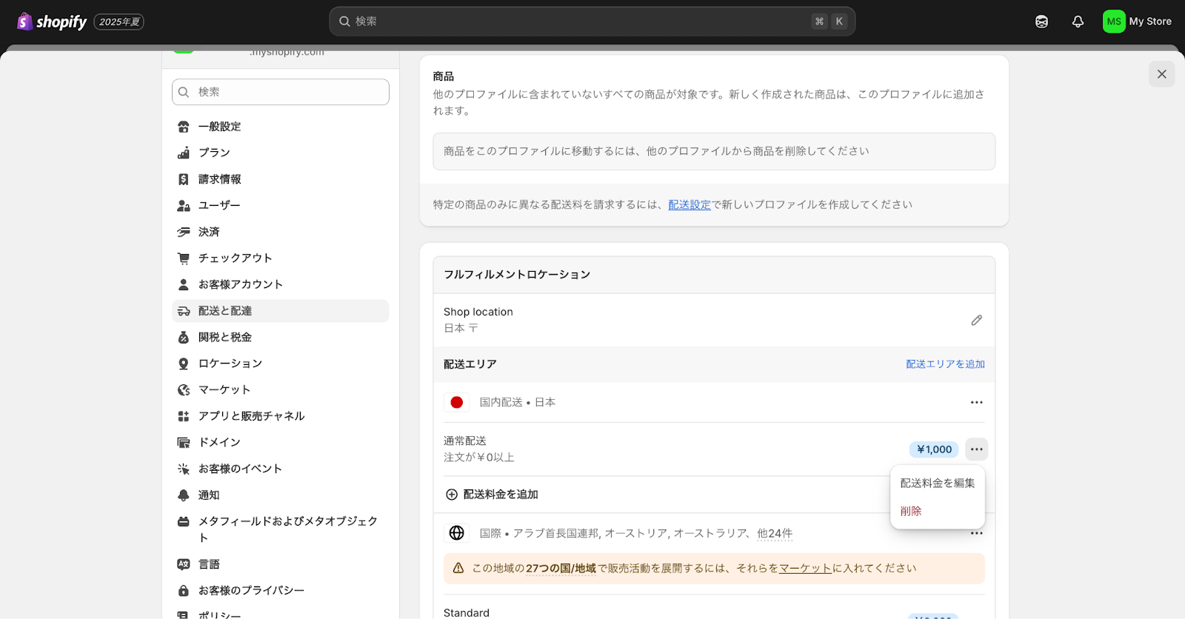Click the 配送と配達 truck icon
This screenshot has height=619, width=1185.
click(x=184, y=311)
